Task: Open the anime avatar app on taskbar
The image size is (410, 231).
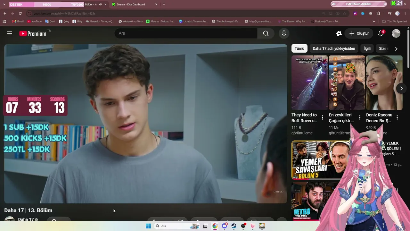Action: click(x=262, y=226)
